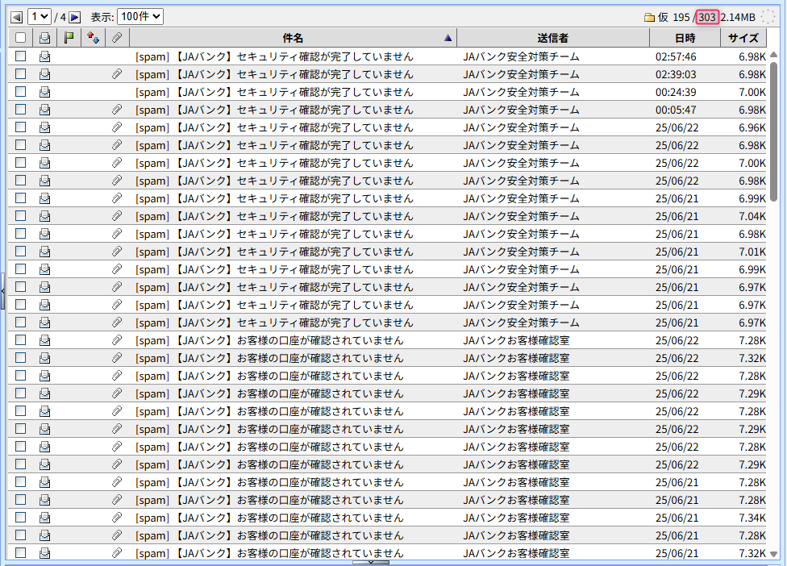Click the total message count 303
This screenshot has width=787, height=566.
click(706, 17)
